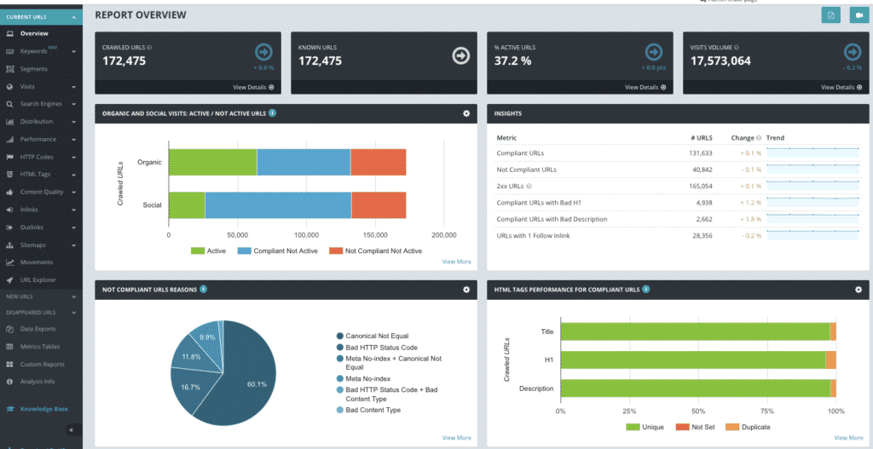Click info icon next to Not Compliant URLs Reasons
Screen dimensions: 873x449
(x=203, y=290)
